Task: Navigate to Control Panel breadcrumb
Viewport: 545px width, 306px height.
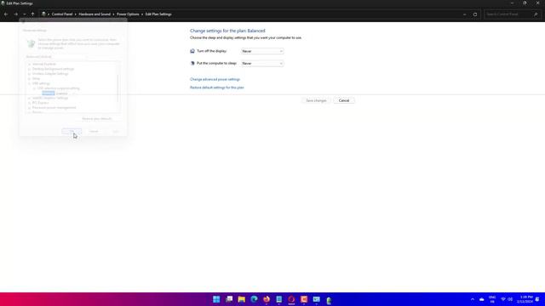Action: (62, 14)
